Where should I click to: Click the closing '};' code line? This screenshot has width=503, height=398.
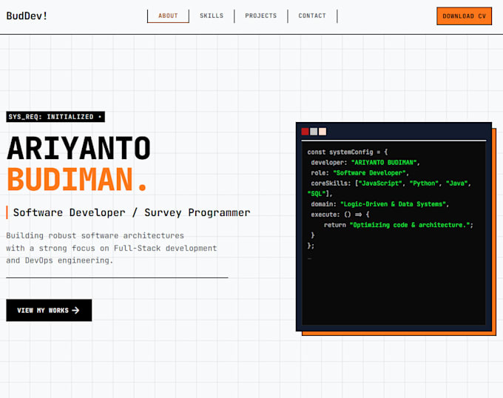tap(311, 246)
